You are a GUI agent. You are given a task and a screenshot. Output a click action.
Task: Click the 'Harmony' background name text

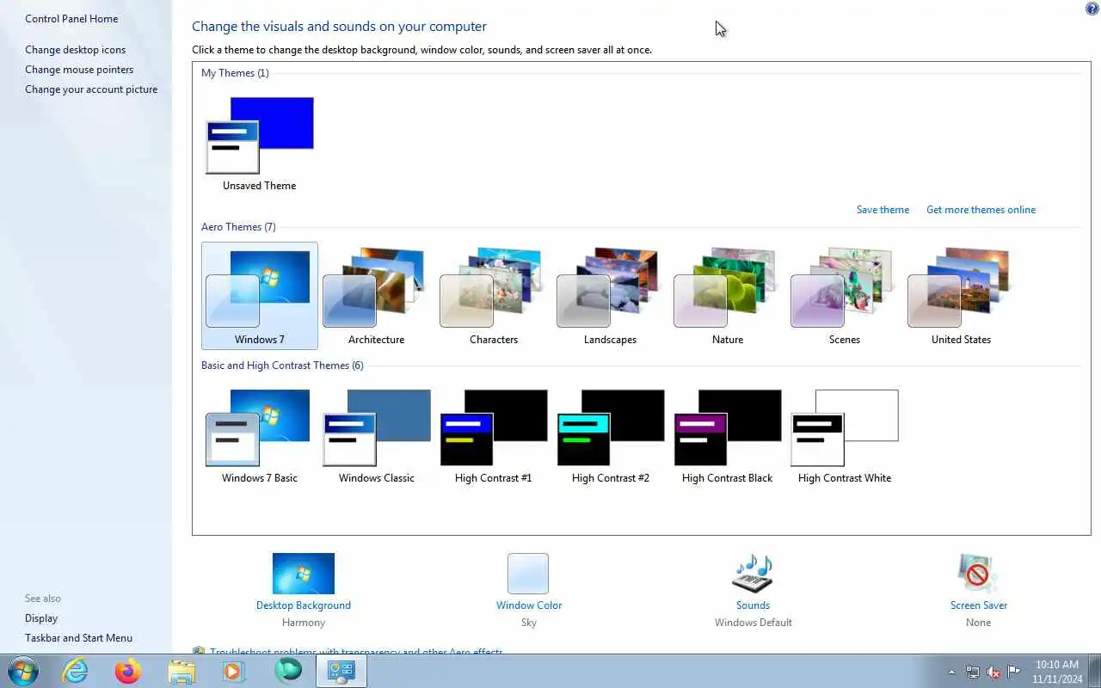[304, 623]
